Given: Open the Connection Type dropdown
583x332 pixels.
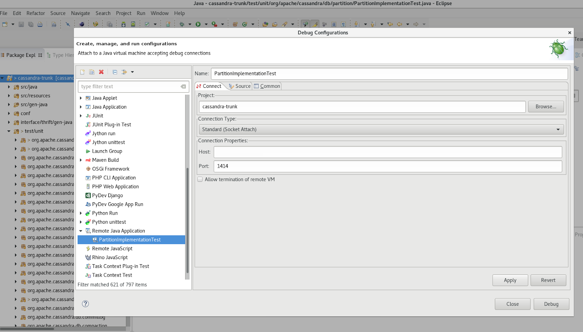Looking at the screenshot, I should 558,129.
